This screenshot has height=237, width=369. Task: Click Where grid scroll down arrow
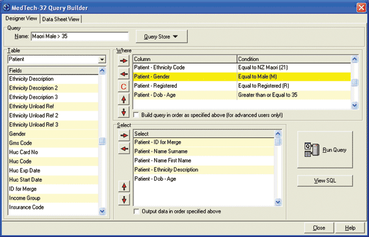click(x=354, y=106)
